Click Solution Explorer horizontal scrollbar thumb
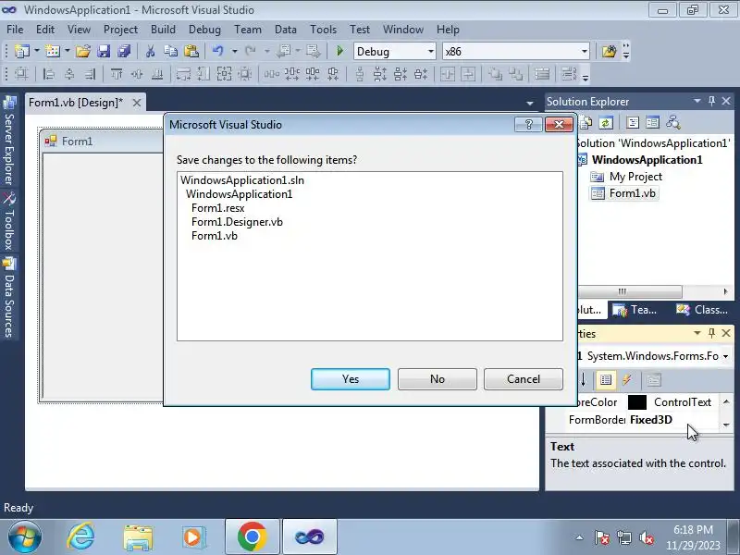 click(623, 291)
